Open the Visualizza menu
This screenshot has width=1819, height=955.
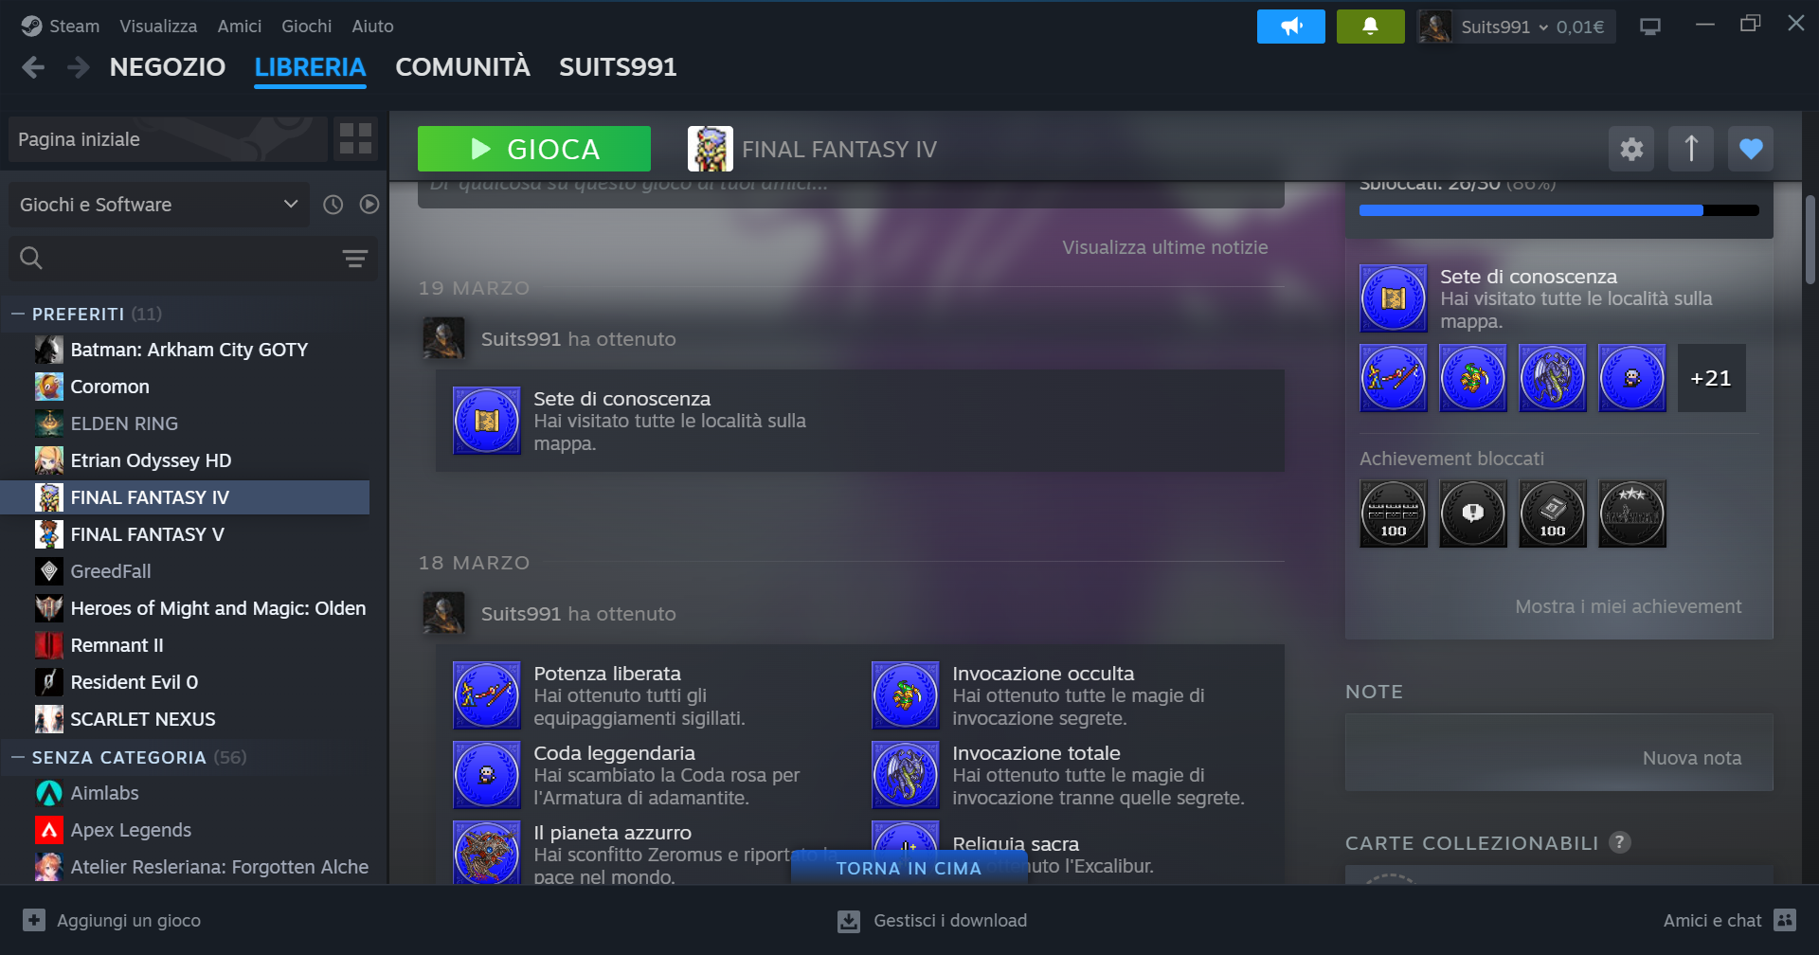pyautogui.click(x=158, y=27)
